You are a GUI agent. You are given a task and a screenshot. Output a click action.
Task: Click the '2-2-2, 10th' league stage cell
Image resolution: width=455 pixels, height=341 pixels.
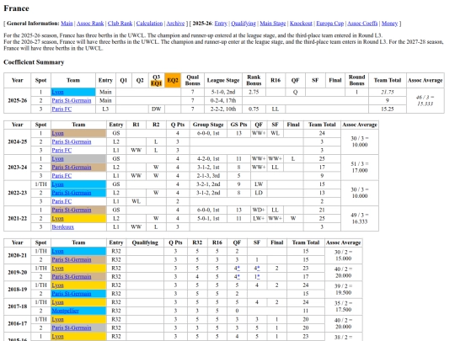coord(222,109)
